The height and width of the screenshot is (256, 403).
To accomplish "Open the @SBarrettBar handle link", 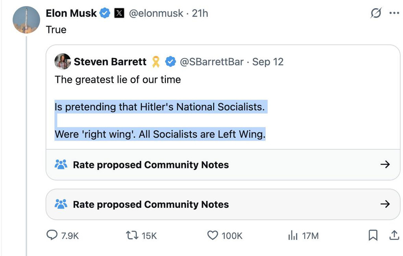I will [x=212, y=62].
